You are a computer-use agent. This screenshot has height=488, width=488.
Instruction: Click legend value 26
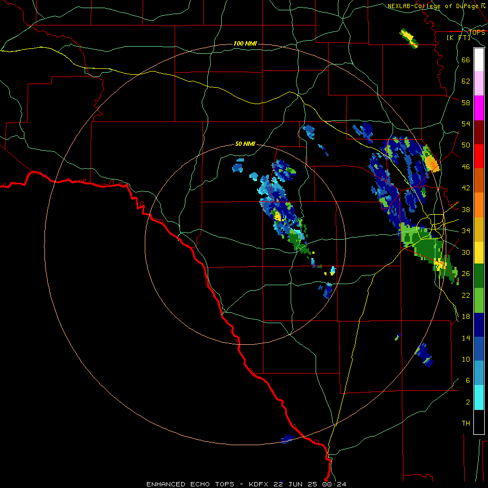[x=466, y=274]
